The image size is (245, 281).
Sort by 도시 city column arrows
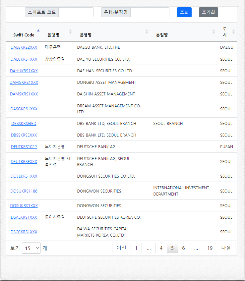pos(233,32)
